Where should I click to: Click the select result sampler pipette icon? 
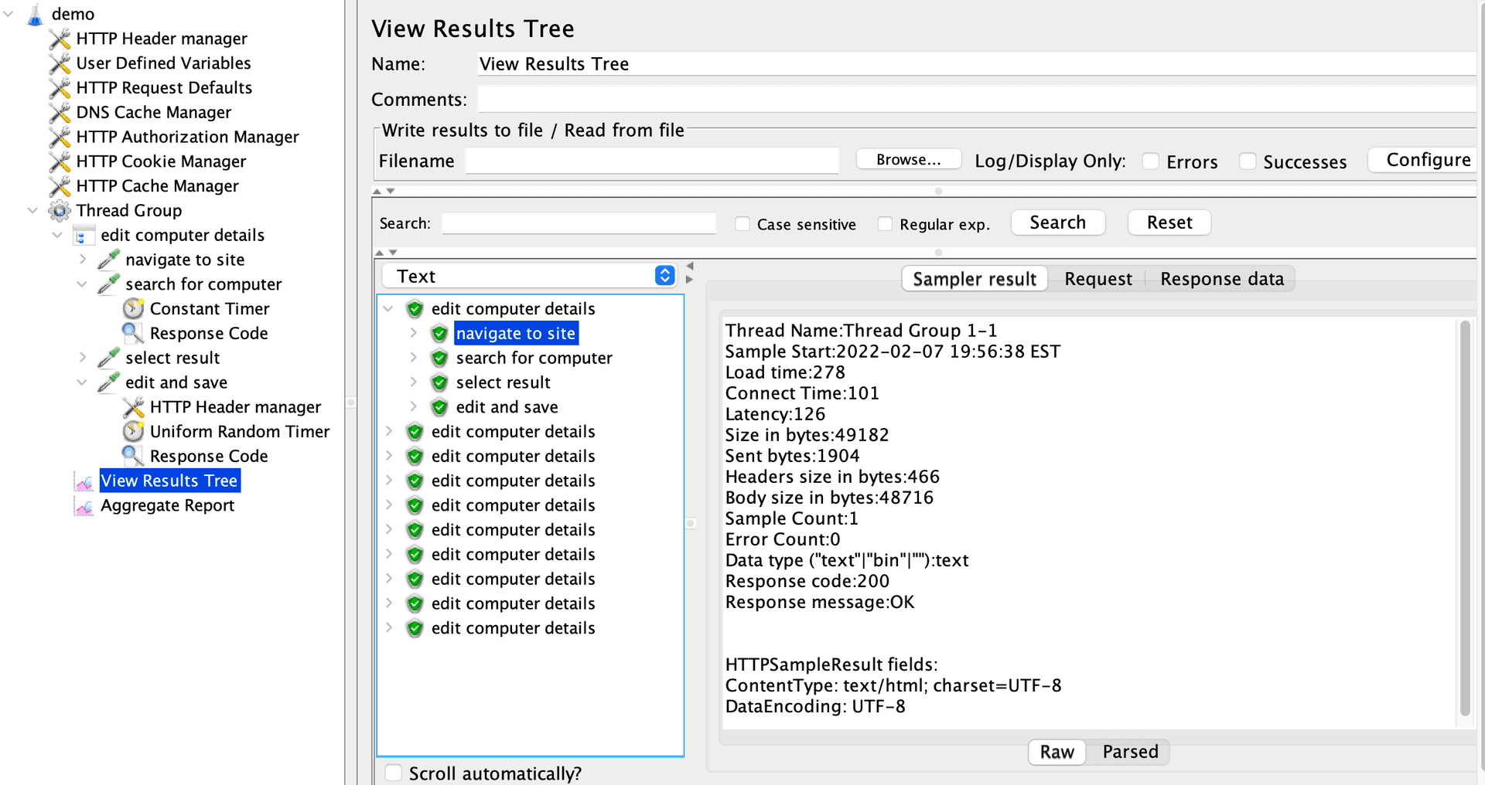click(109, 358)
